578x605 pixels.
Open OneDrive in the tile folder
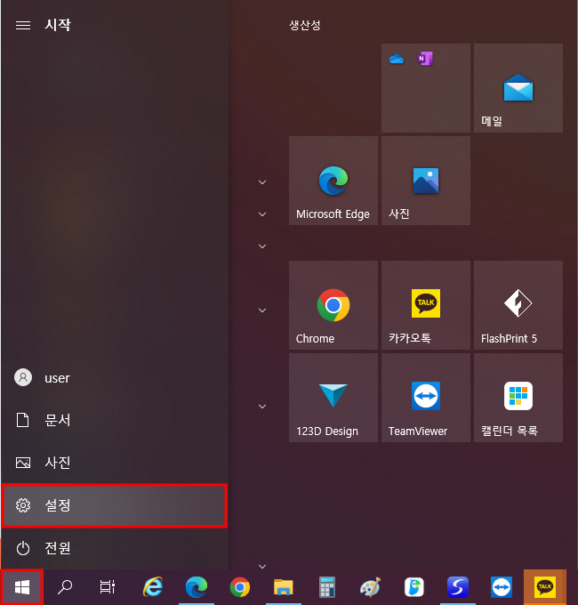point(397,59)
